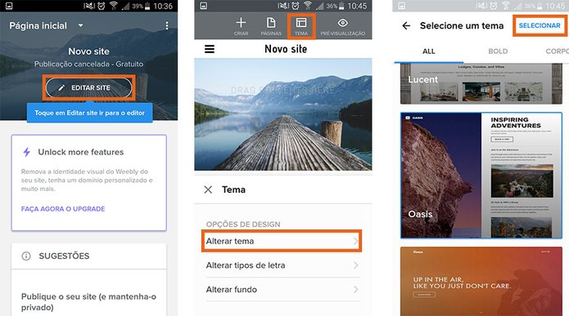569x316 pixels.
Task: Click the Faça agora o upgrade link
Action: [x=63, y=209]
